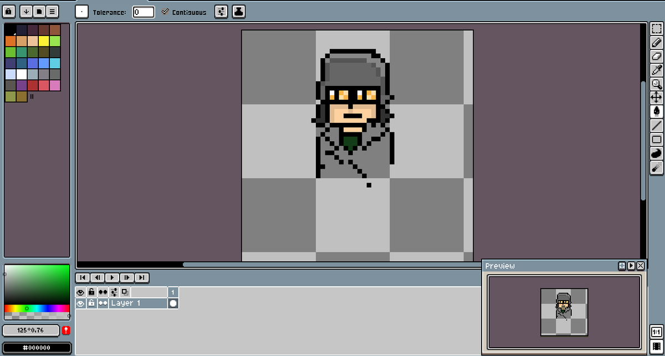Viewport: 665px width, 356px height.
Task: Close the Preview window
Action: pyautogui.click(x=641, y=266)
